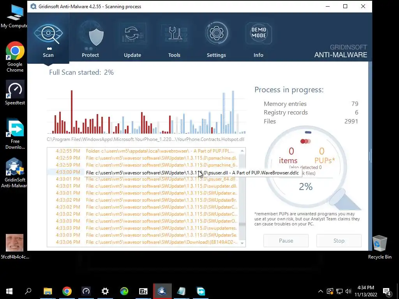Open Chrome from the taskbar
The height and width of the screenshot is (299, 399).
pyautogui.click(x=67, y=291)
